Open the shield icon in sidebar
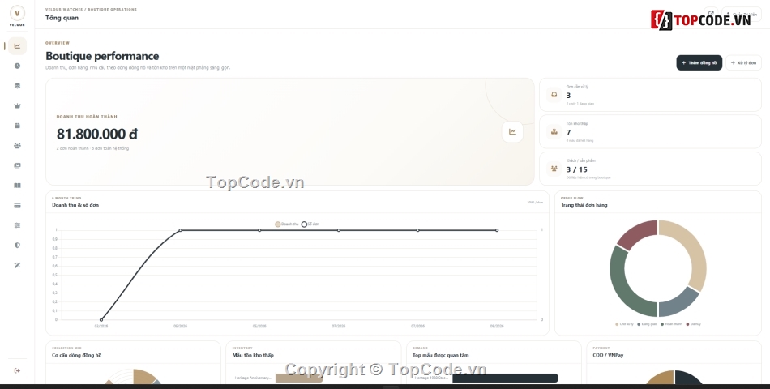Image resolution: width=770 pixels, height=389 pixels. (17, 245)
